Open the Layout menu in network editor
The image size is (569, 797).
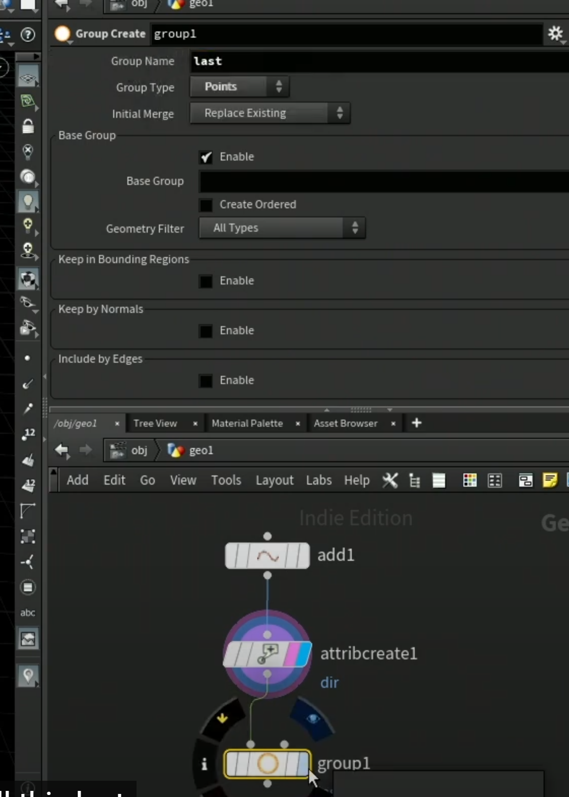pyautogui.click(x=275, y=480)
